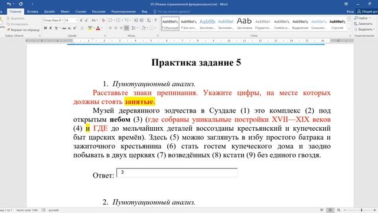378x213 pixels.
Task: Open Общий доступ sharing
Action: [367, 11]
